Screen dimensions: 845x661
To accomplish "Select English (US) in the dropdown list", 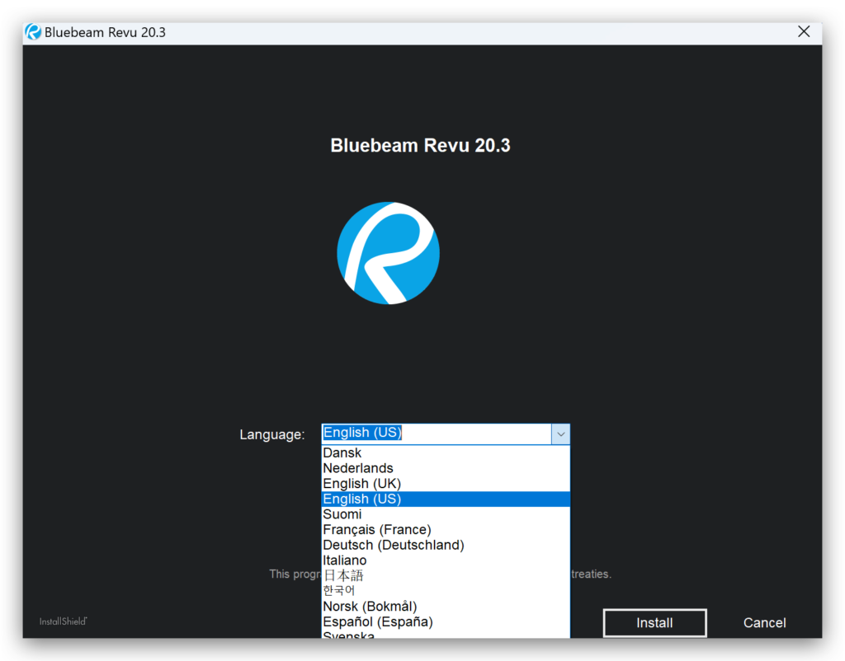I will (x=446, y=499).
